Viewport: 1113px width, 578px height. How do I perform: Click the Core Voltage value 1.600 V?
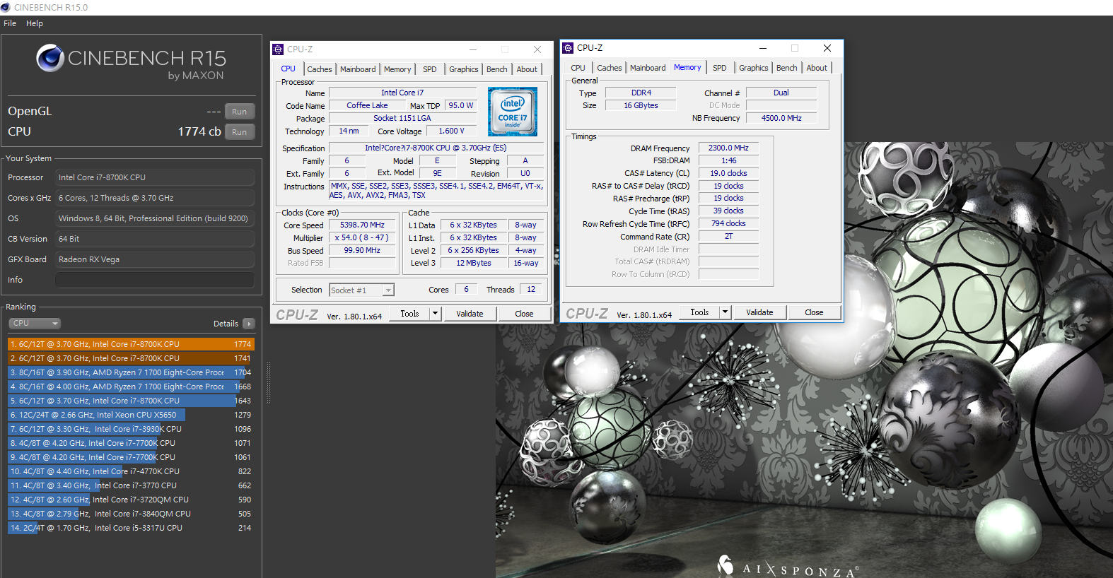(451, 131)
